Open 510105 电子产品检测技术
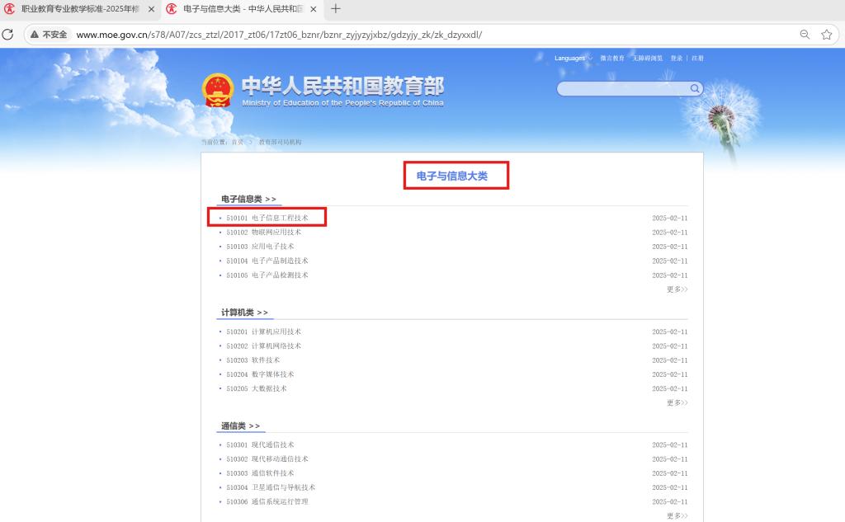This screenshot has width=845, height=522. pos(267,275)
